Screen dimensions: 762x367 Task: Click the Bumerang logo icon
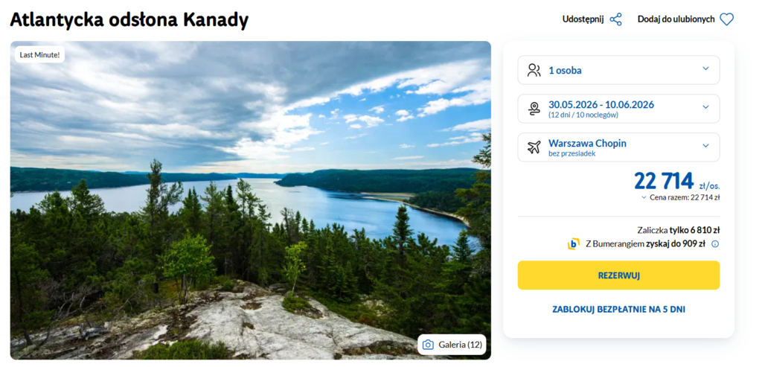[574, 243]
